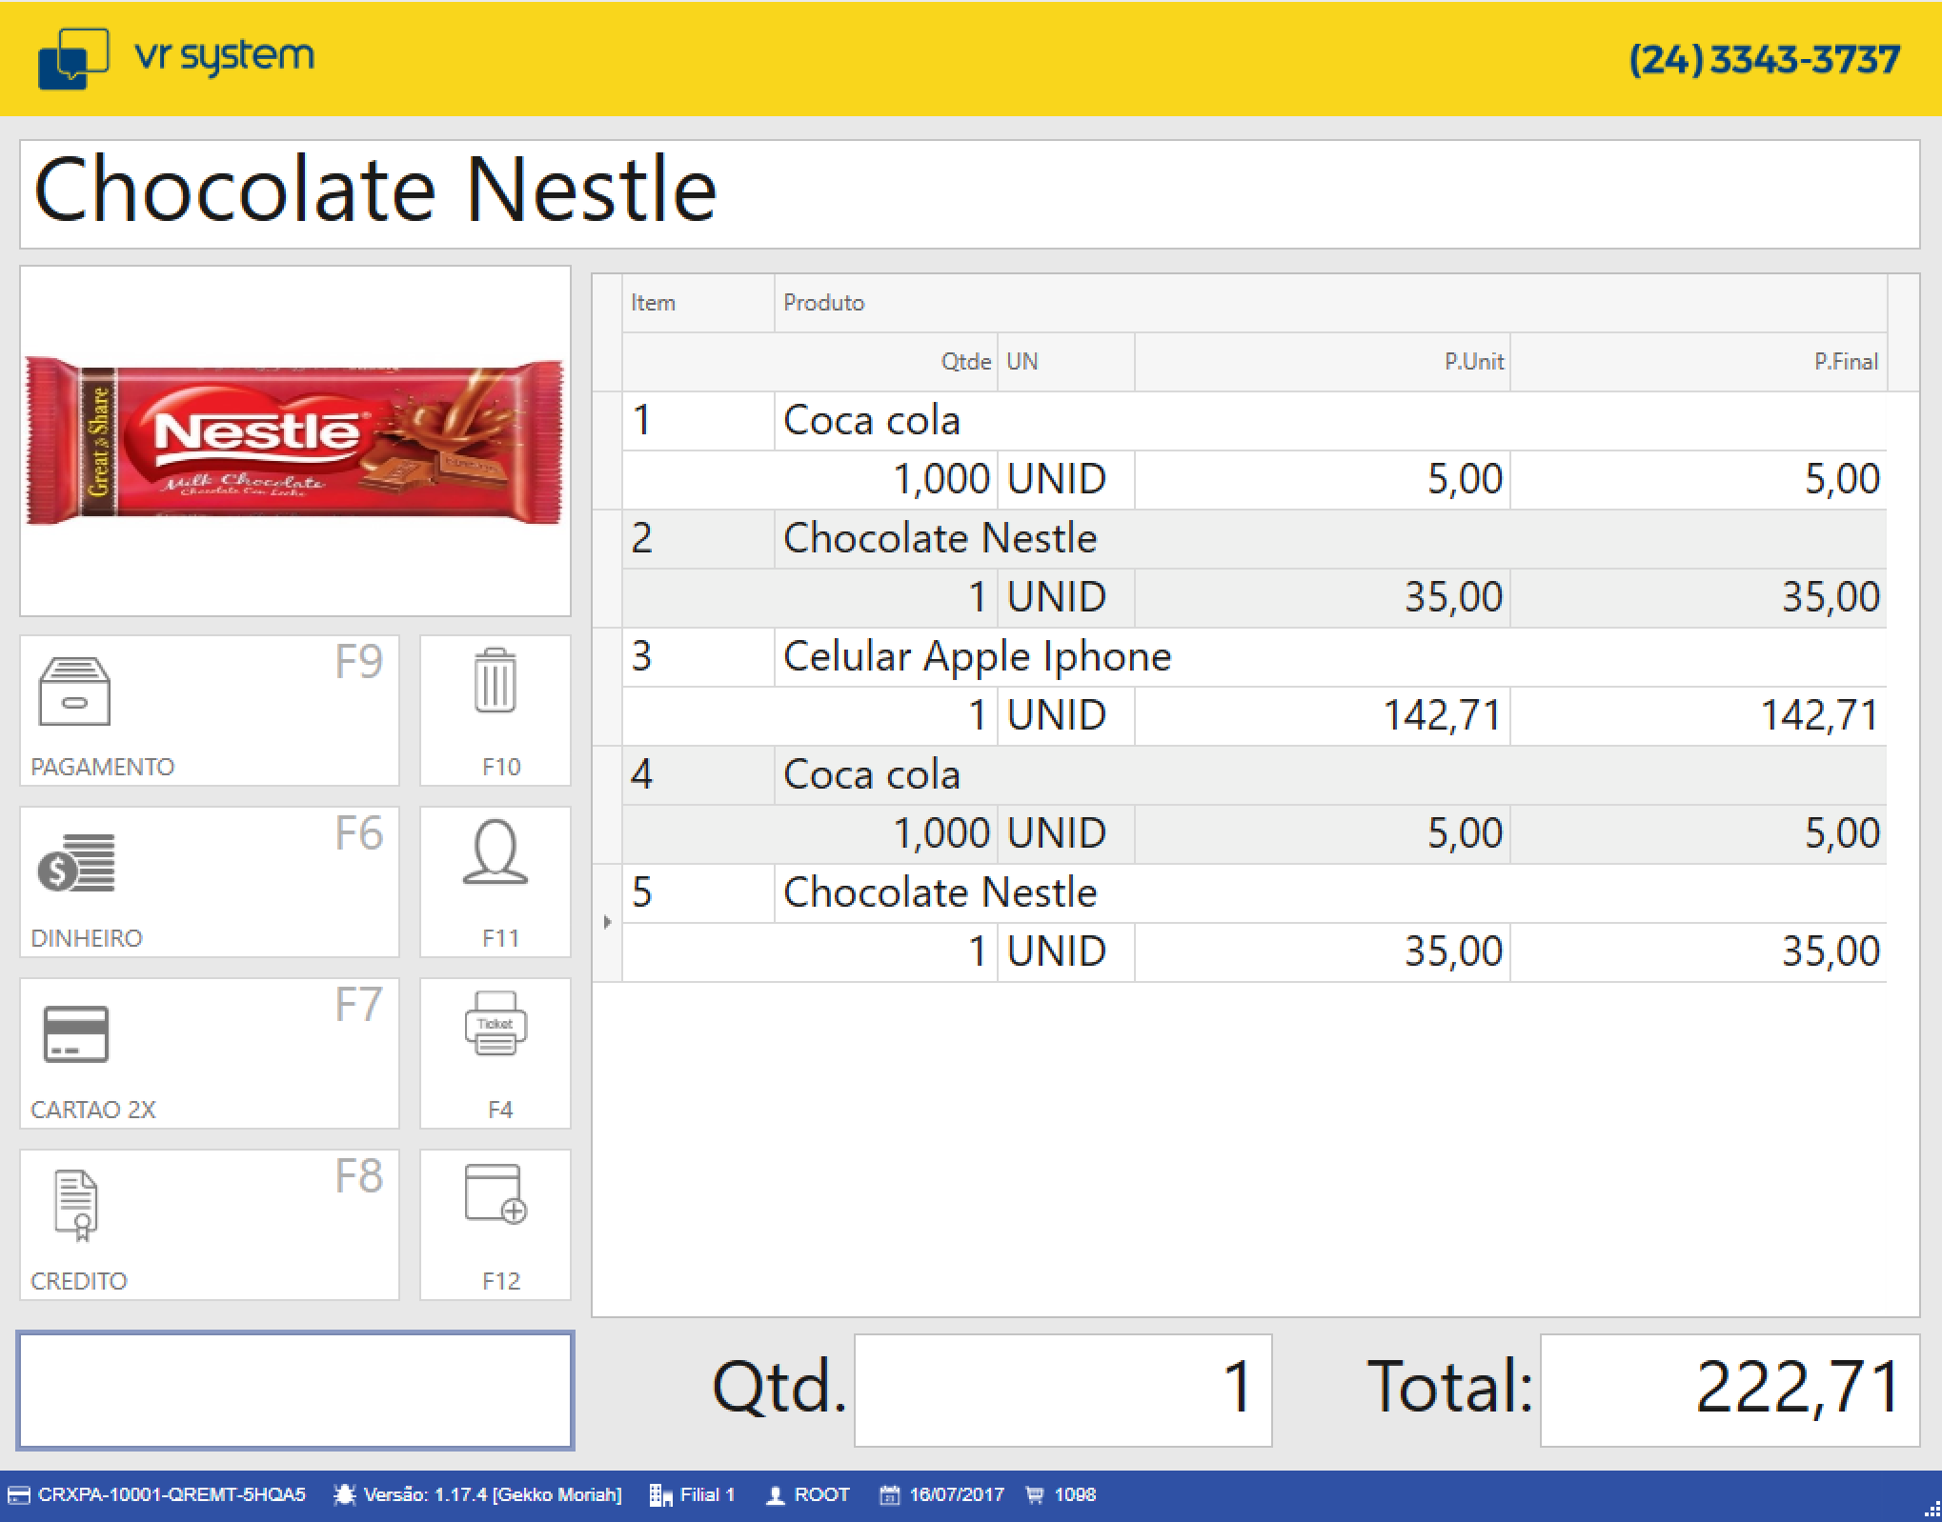Click the barcode entry input field
Image resolution: width=1942 pixels, height=1522 pixels.
(295, 1390)
